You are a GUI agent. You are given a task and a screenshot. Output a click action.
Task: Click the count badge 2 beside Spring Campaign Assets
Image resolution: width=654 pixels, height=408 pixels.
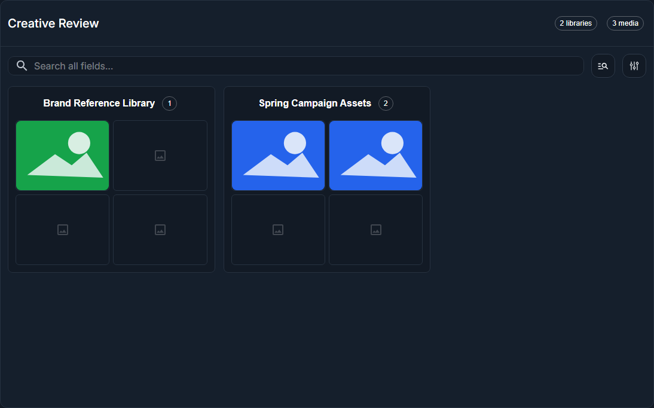click(x=386, y=103)
